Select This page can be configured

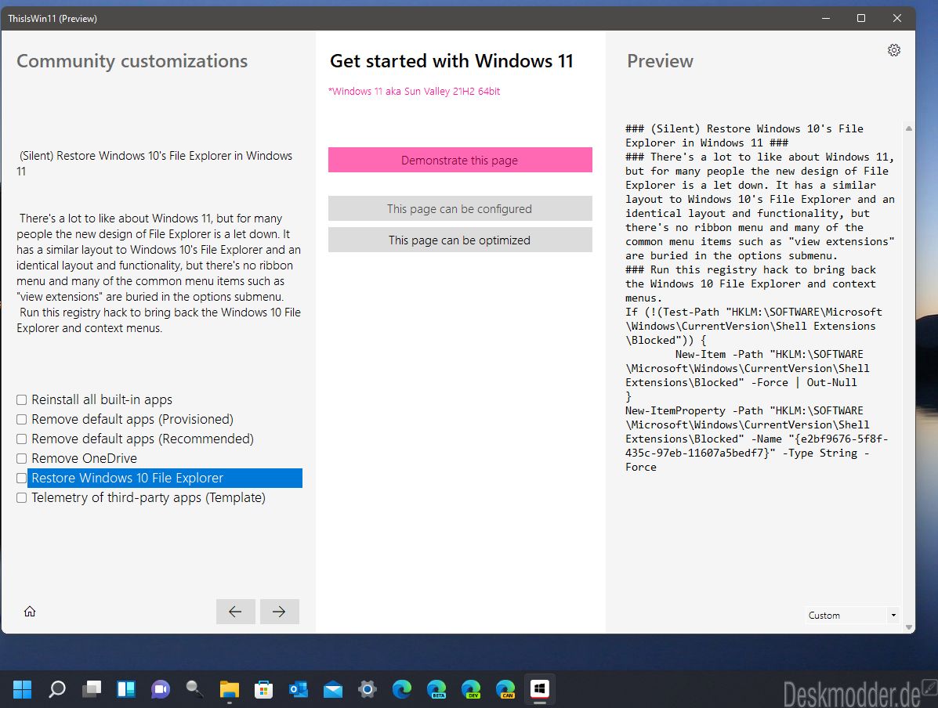pyautogui.click(x=460, y=208)
